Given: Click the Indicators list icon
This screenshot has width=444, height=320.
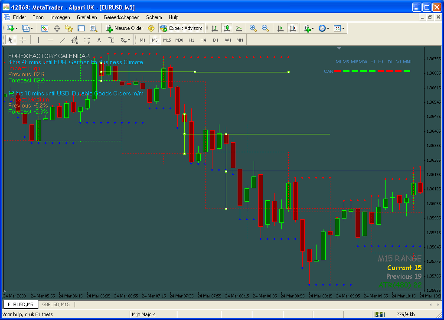Looking at the screenshot, I should click(307, 28).
